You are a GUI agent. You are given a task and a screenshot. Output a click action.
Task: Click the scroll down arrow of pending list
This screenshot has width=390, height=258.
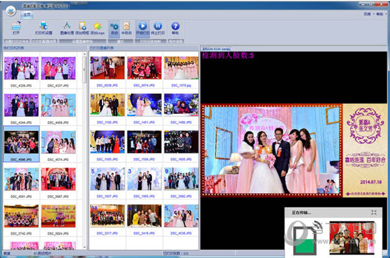click(x=84, y=248)
